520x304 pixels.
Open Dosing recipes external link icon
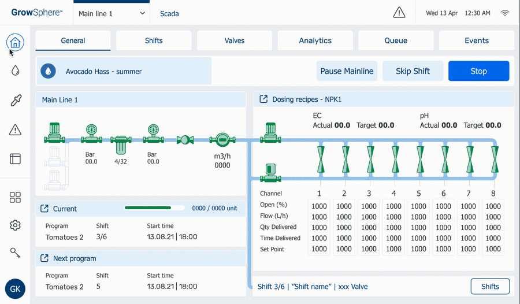click(x=263, y=99)
